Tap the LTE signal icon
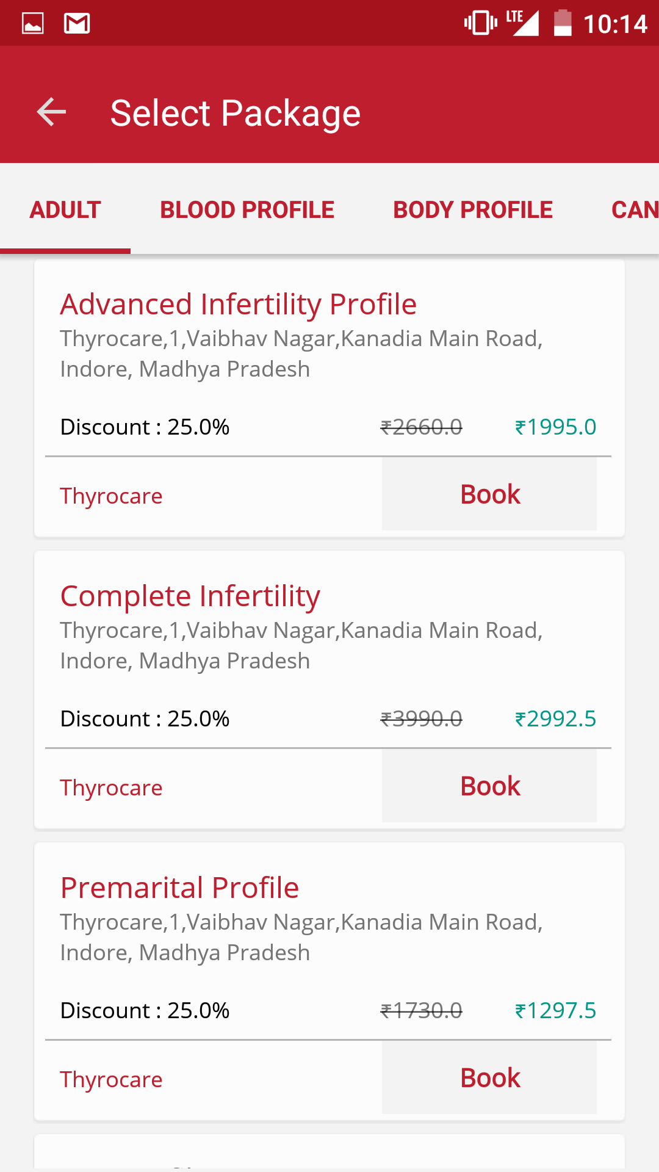659x1172 pixels. [x=523, y=23]
